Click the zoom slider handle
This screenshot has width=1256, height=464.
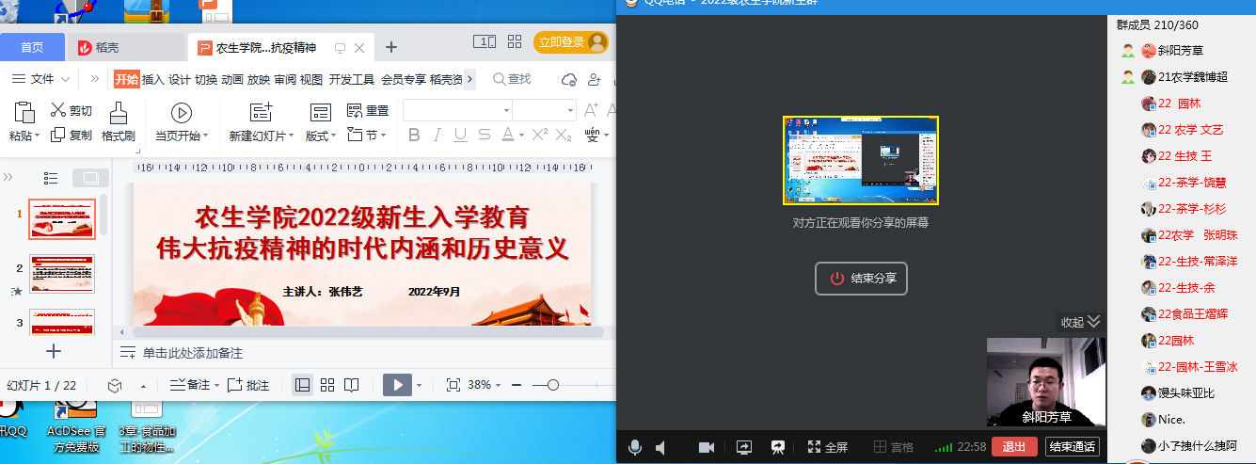point(552,385)
